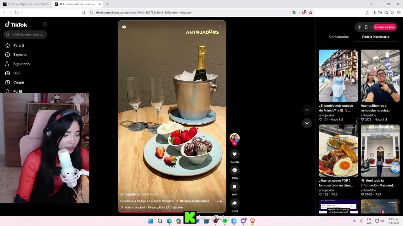The width and height of the screenshot is (403, 226).
Task: Open the comments bubble icon
Action: (235, 170)
